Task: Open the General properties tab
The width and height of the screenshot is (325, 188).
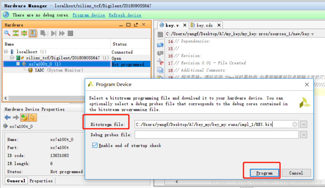Action: click(x=16, y=181)
